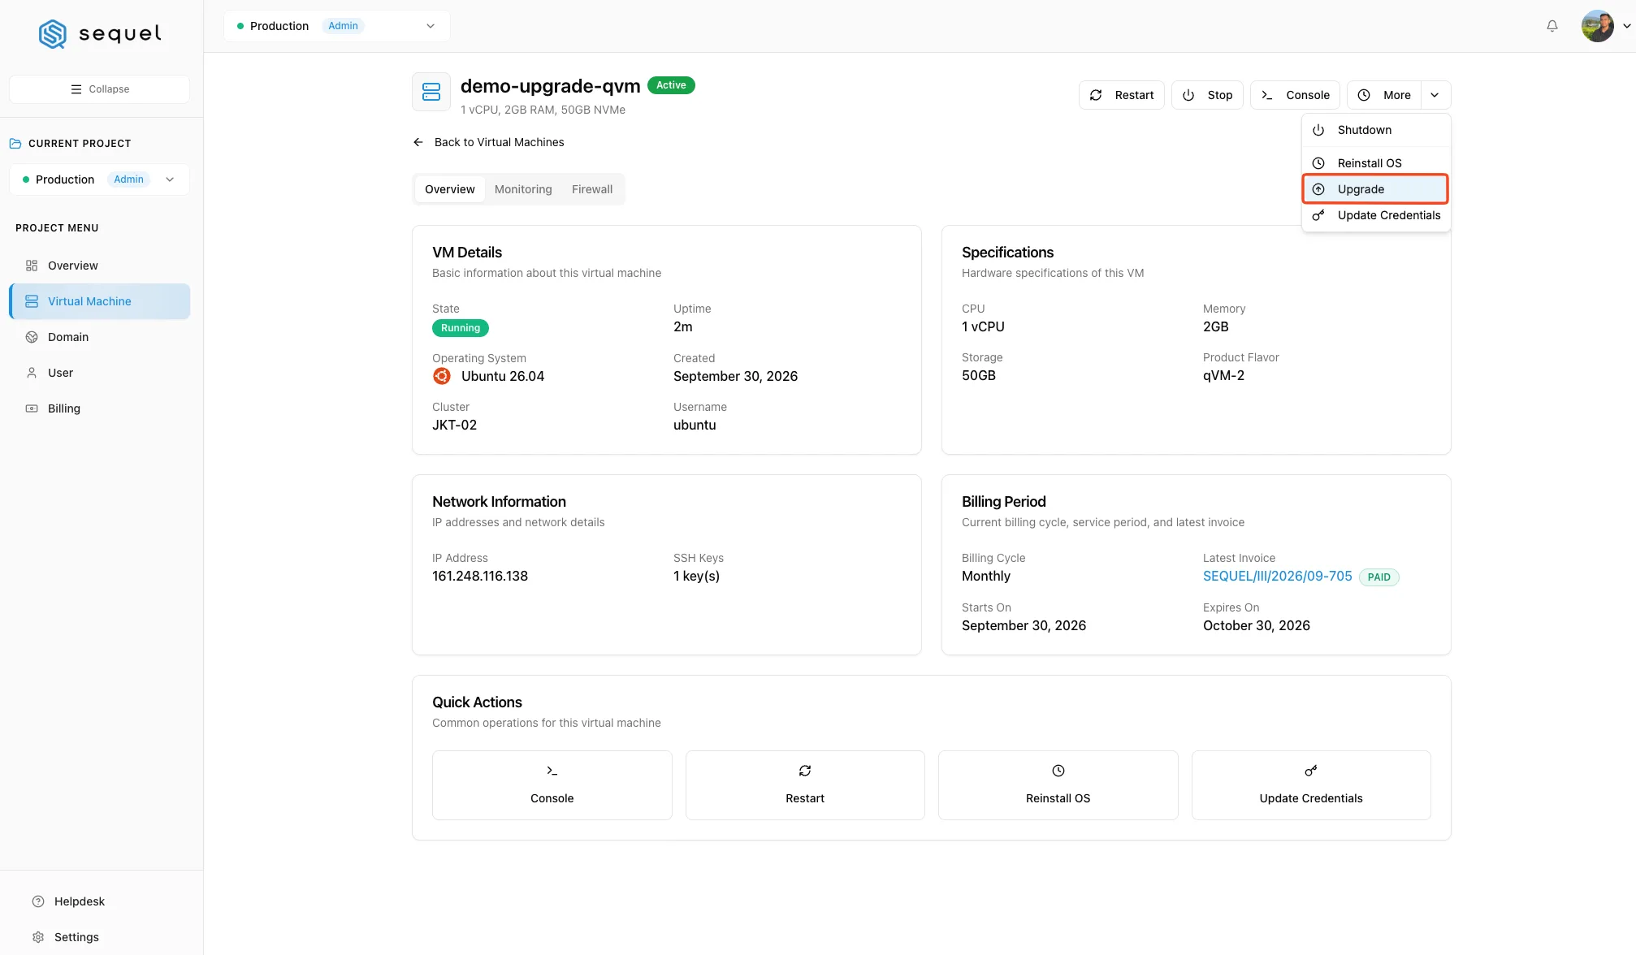Image resolution: width=1636 pixels, height=955 pixels.
Task: Click the user avatar in top bar
Action: pos(1597,26)
